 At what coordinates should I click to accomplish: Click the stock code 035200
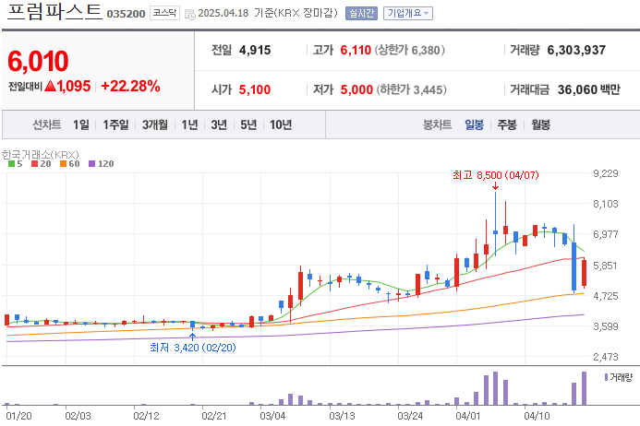126,14
